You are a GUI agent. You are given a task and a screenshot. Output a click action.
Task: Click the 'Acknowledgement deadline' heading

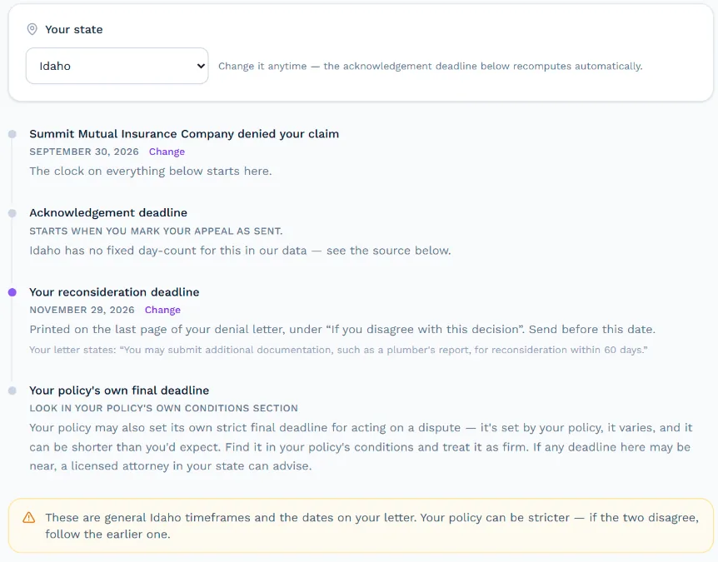click(108, 213)
